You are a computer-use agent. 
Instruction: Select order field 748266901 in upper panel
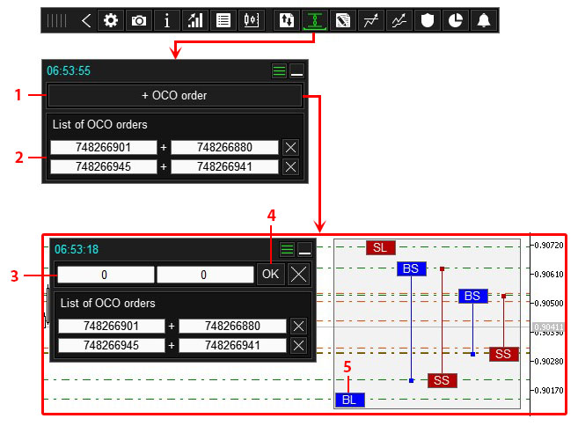[x=104, y=148]
